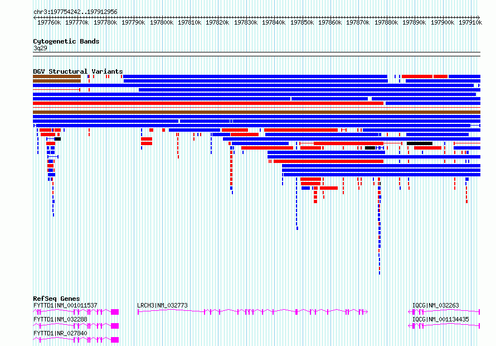This screenshot has width=496, height=346.
Task: Open the IQCG|NM_032263 gene label
Action: [435, 305]
